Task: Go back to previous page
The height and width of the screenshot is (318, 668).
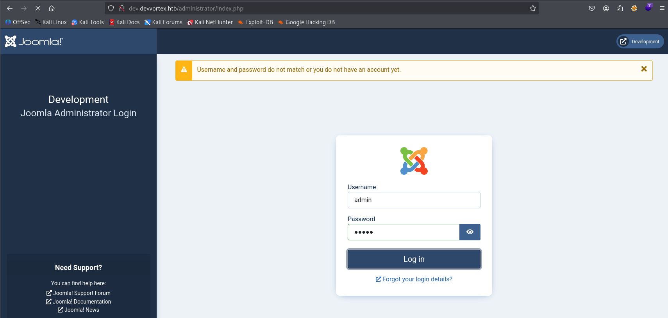Action: click(x=10, y=8)
